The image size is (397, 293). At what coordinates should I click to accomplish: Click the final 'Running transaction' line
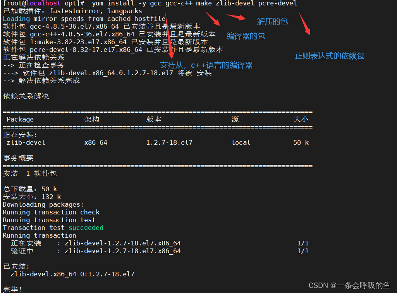click(40, 236)
